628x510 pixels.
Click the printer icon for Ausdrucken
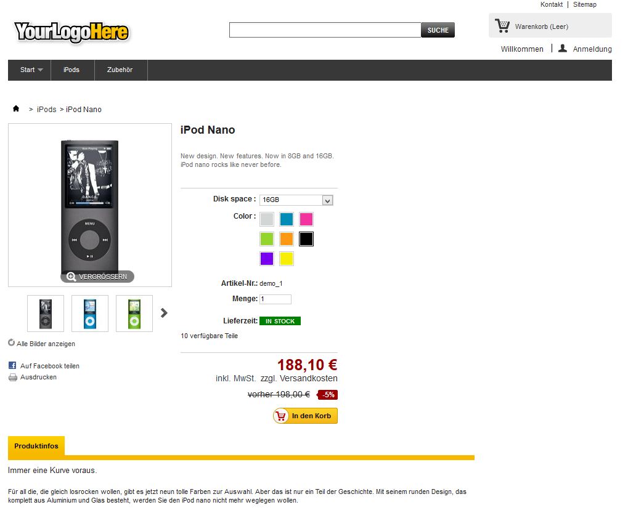pyautogui.click(x=13, y=377)
